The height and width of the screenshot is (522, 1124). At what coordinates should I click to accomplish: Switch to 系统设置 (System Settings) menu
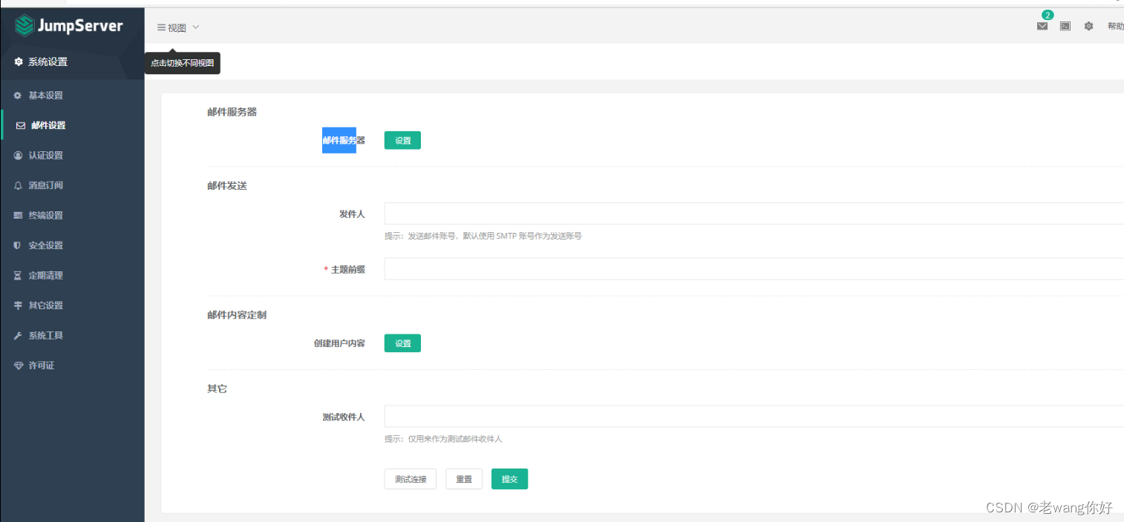point(45,62)
